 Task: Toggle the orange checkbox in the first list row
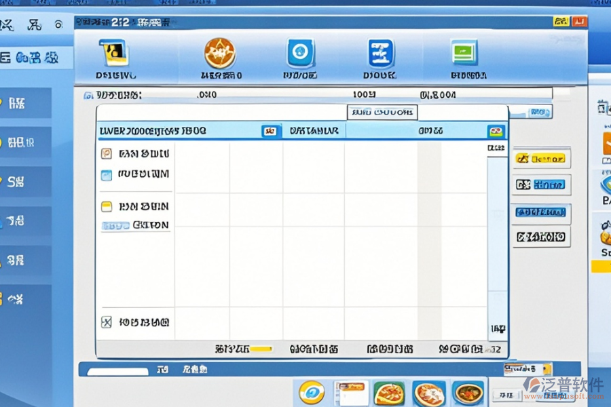tap(106, 154)
